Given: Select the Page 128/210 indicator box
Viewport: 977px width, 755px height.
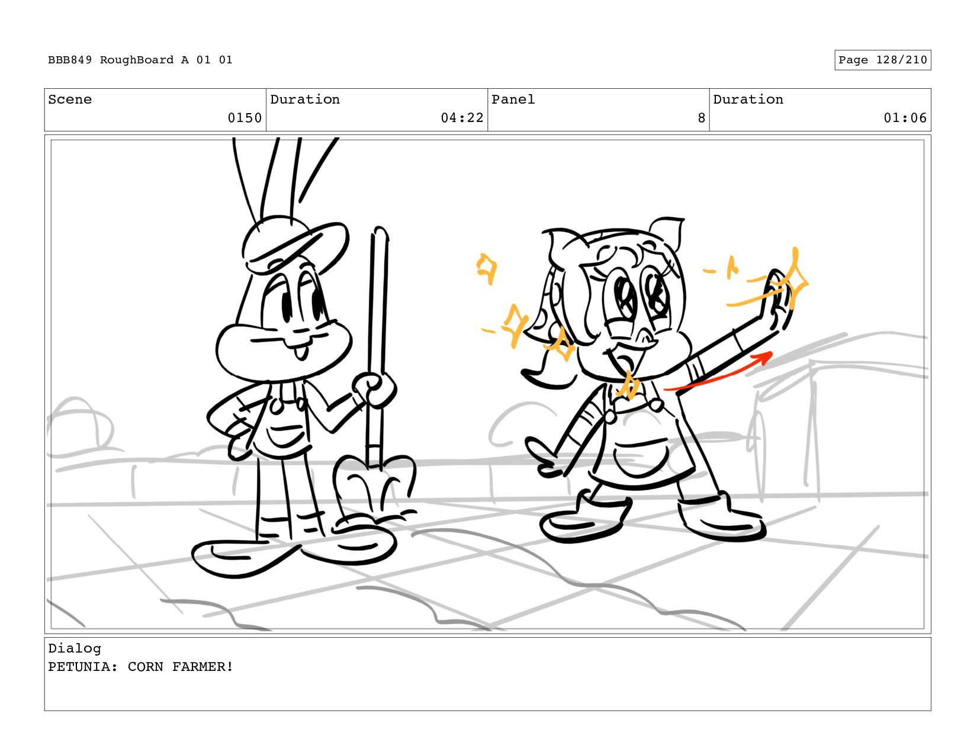Looking at the screenshot, I should pos(882,60).
